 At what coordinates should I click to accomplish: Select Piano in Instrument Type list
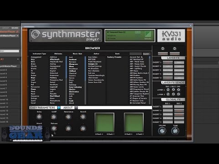tap(33, 89)
